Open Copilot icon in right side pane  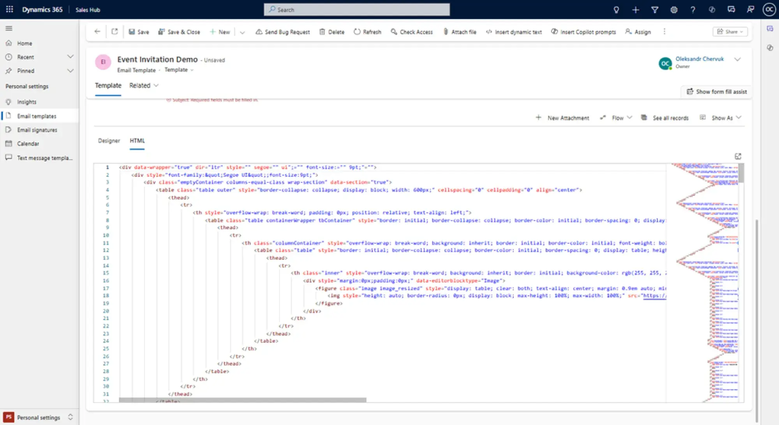pyautogui.click(x=770, y=47)
